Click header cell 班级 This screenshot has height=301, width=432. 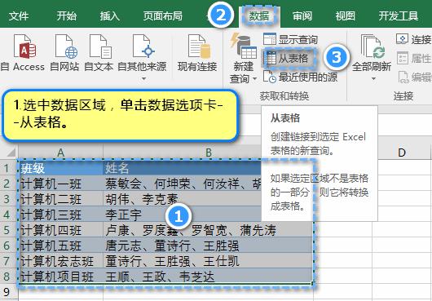(60, 168)
